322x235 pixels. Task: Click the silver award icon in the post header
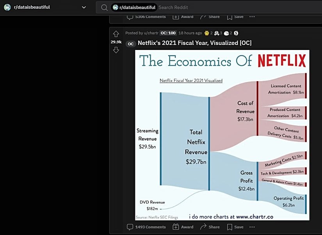click(217, 33)
